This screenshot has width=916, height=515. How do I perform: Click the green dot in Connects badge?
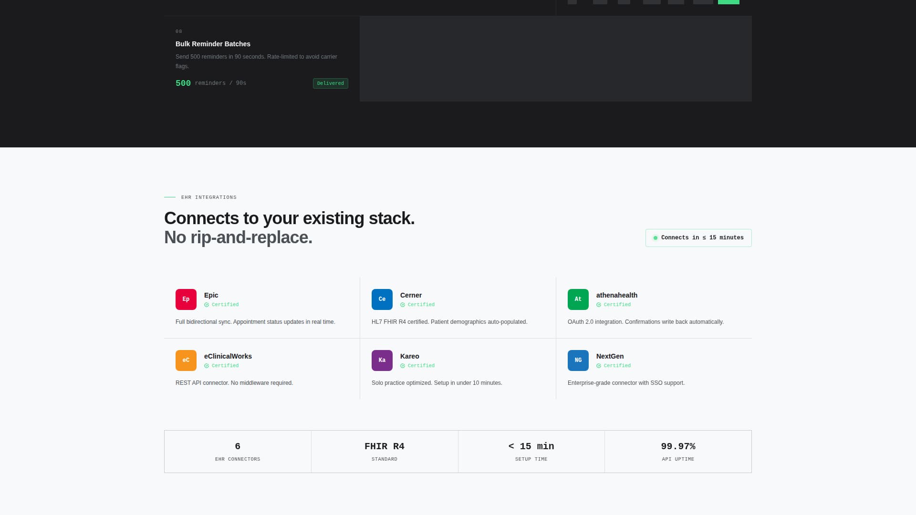click(656, 238)
